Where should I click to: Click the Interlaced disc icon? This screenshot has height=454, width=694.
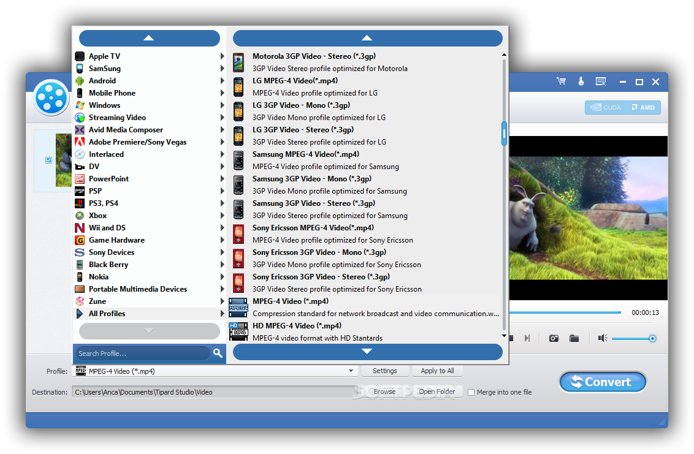pyautogui.click(x=80, y=154)
